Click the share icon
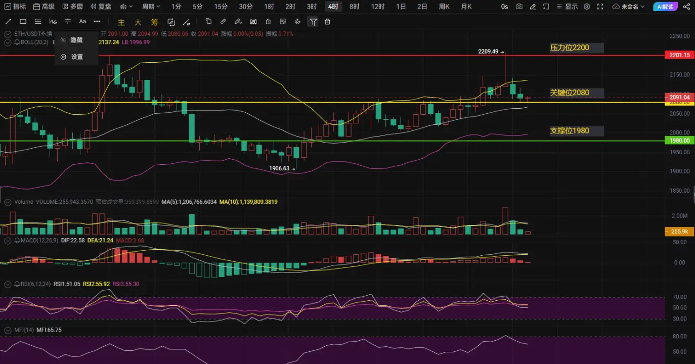 click(686, 7)
